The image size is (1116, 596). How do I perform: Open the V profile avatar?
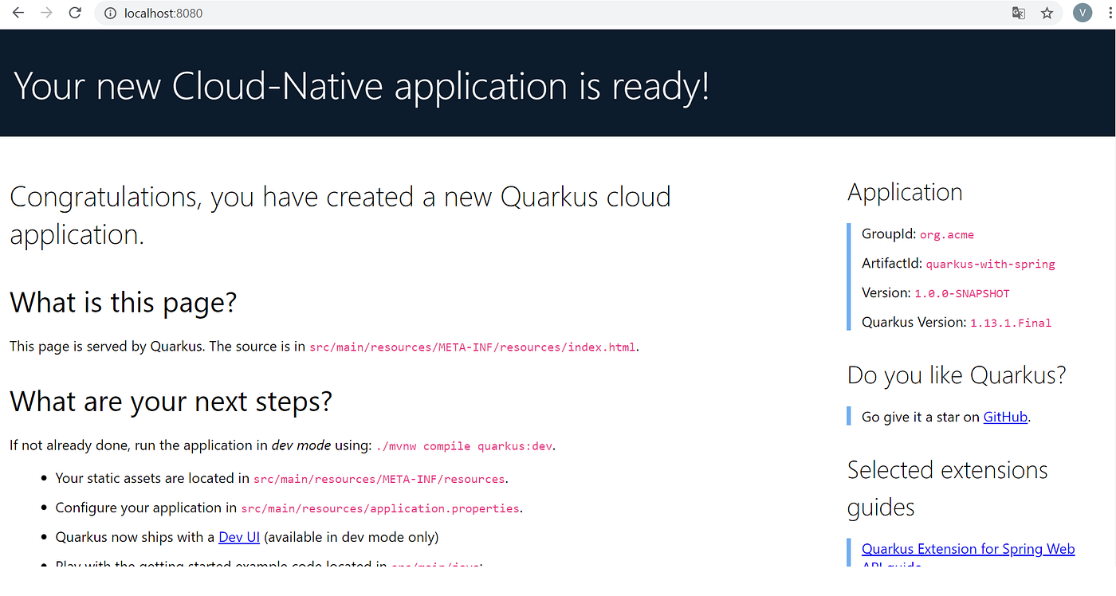(x=1082, y=13)
